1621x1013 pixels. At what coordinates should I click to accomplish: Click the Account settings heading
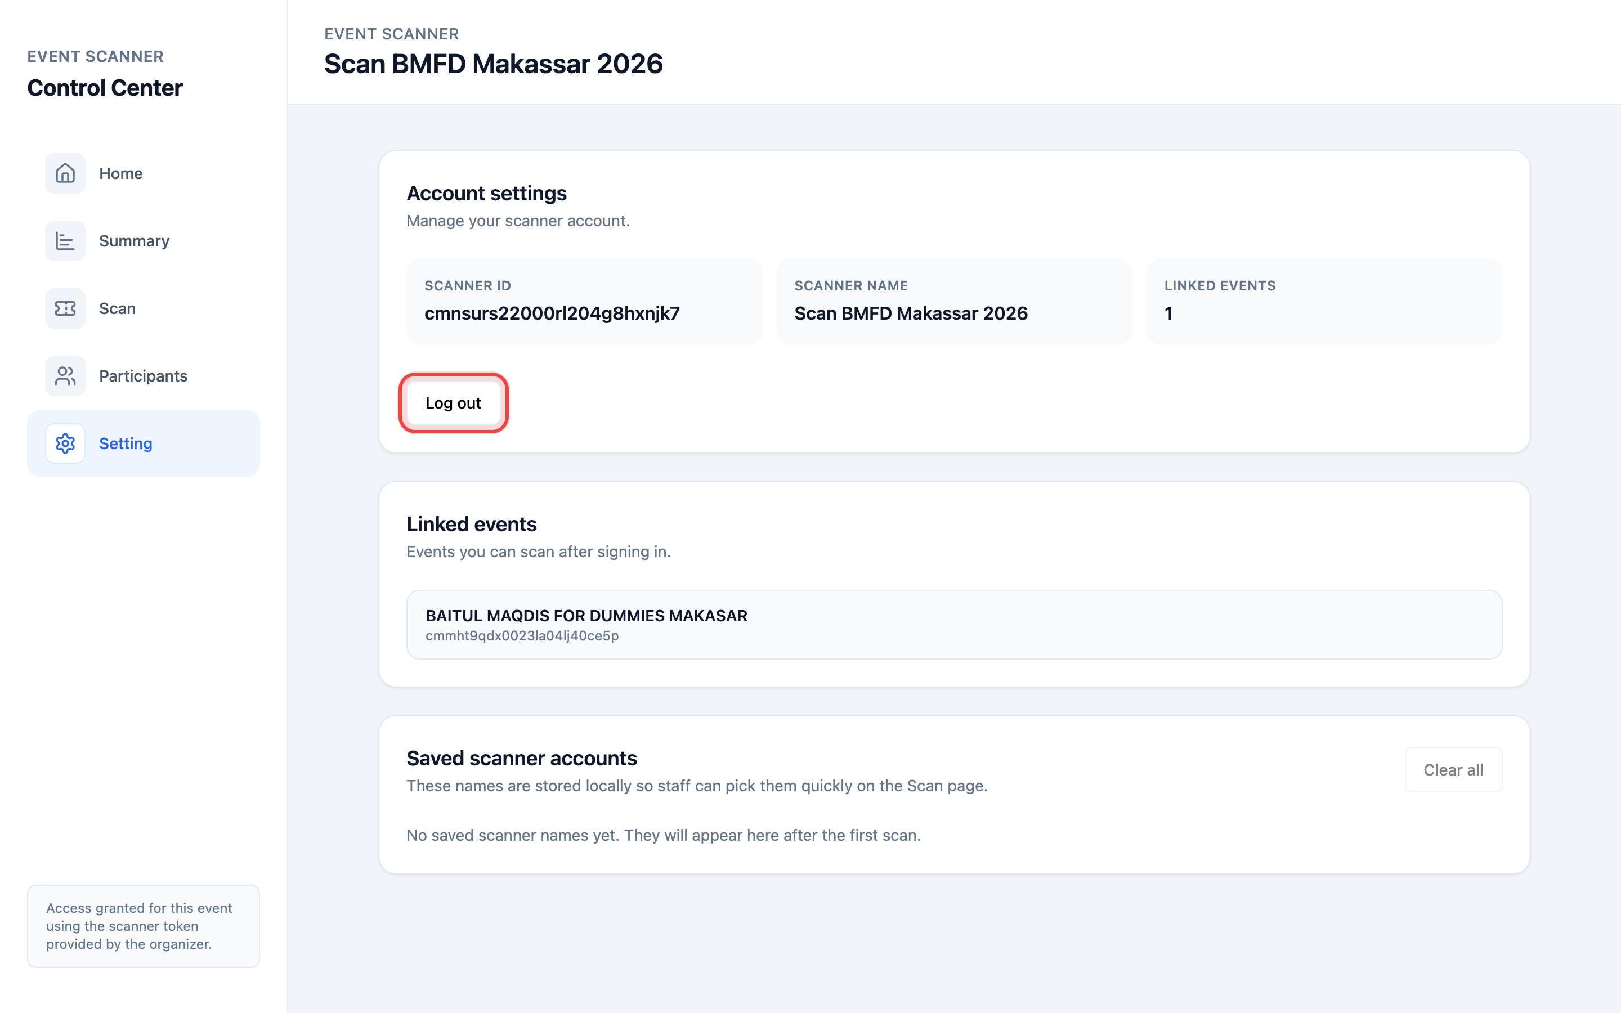click(486, 193)
